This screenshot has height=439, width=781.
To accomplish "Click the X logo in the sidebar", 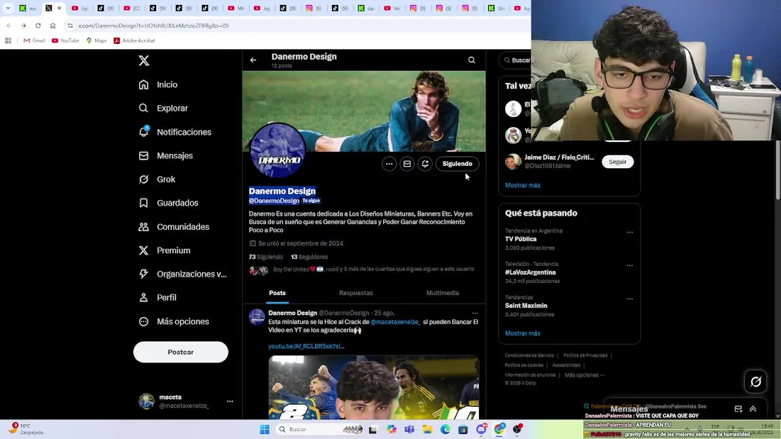I will [x=144, y=60].
